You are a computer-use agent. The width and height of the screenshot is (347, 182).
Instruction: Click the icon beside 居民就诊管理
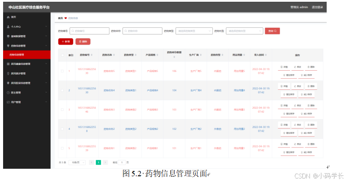[8, 73]
